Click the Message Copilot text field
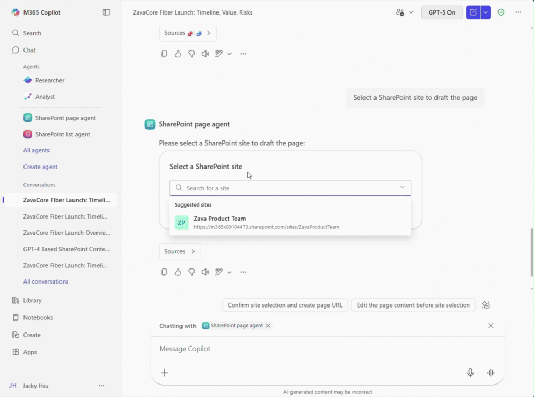The width and height of the screenshot is (534, 397). coord(313,349)
